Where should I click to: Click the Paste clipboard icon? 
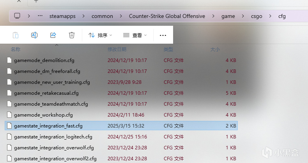coord(16,35)
